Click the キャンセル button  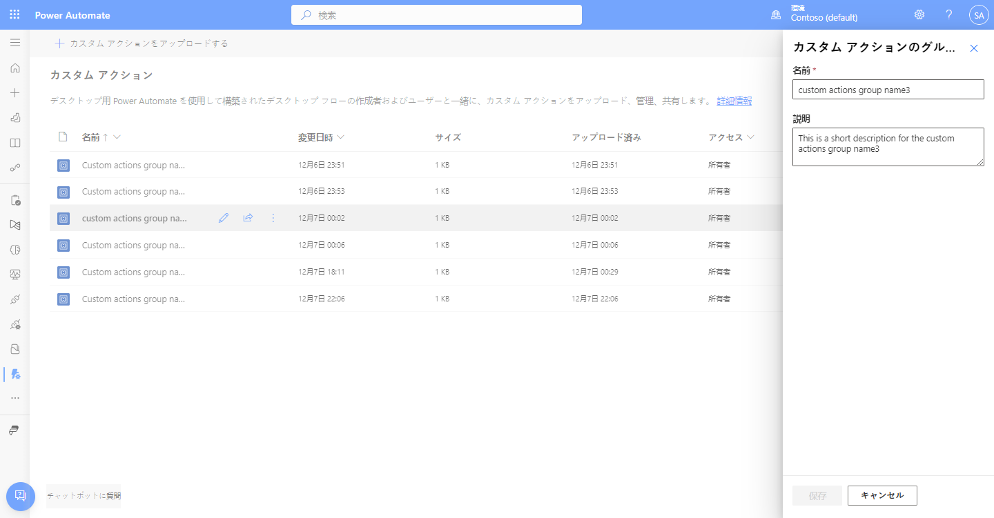882,495
